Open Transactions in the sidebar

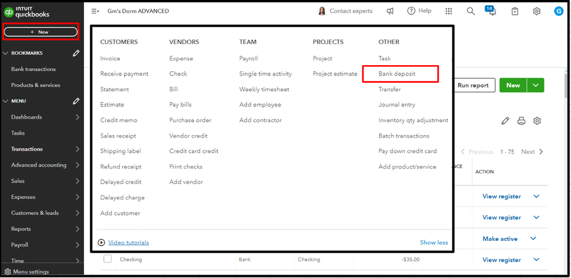click(27, 149)
